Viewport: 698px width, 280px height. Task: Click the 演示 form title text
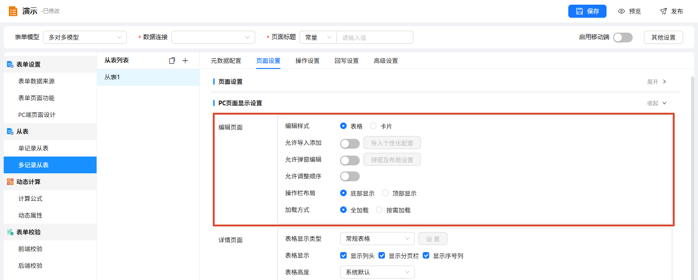(30, 11)
